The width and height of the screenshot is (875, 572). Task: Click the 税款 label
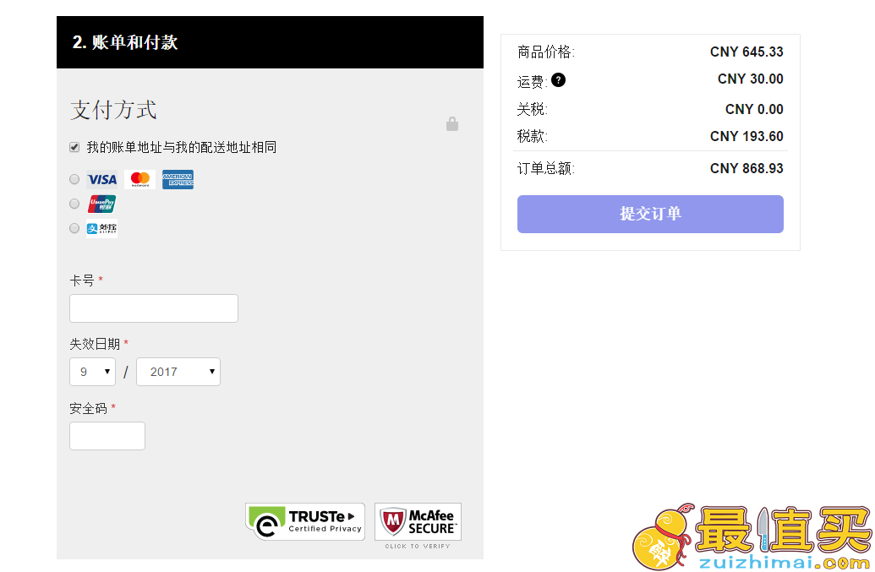(x=531, y=137)
